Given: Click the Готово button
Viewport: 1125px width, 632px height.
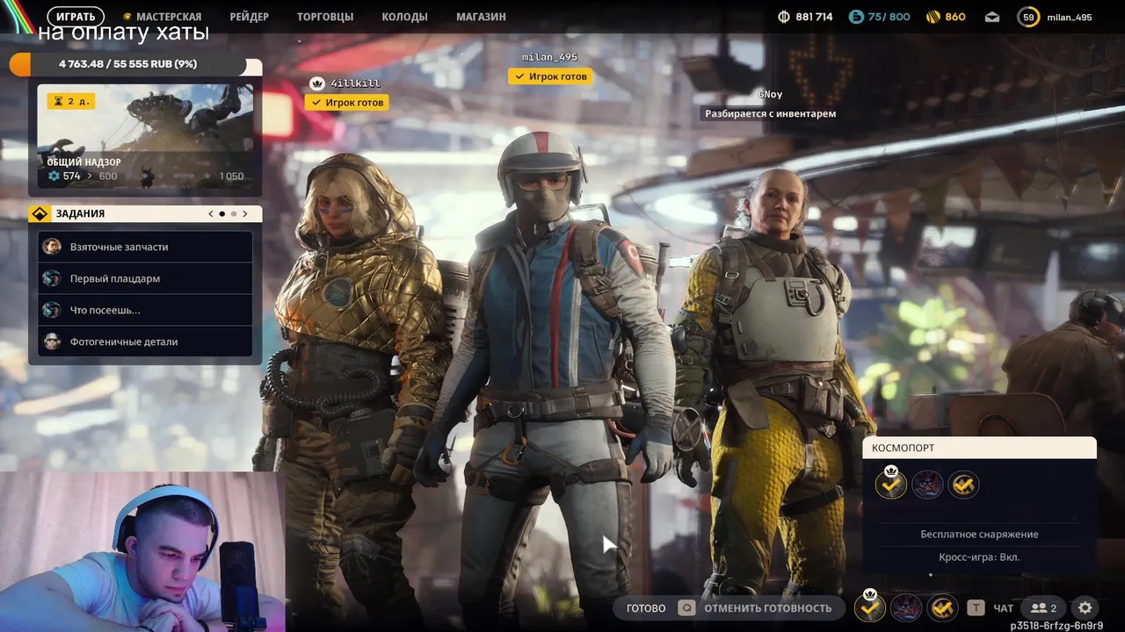Looking at the screenshot, I should pyautogui.click(x=646, y=607).
